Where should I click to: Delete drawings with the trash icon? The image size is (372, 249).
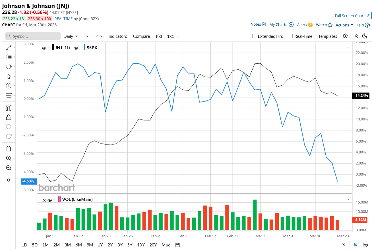pyautogui.click(x=9, y=148)
